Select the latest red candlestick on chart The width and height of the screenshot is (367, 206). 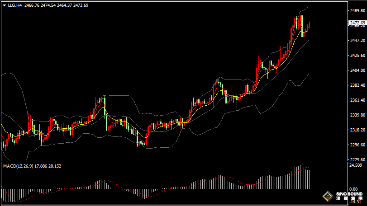(x=310, y=26)
